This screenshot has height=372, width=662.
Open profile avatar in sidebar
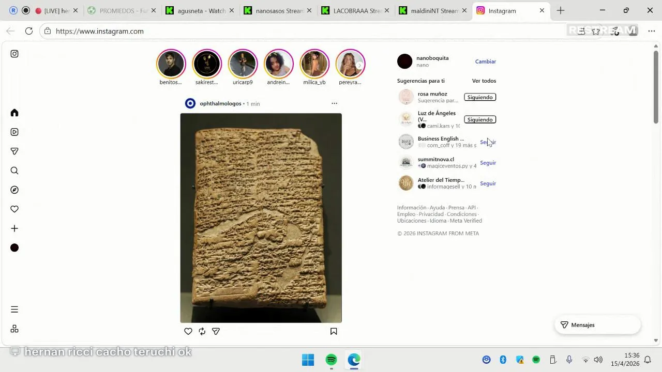coord(14,248)
